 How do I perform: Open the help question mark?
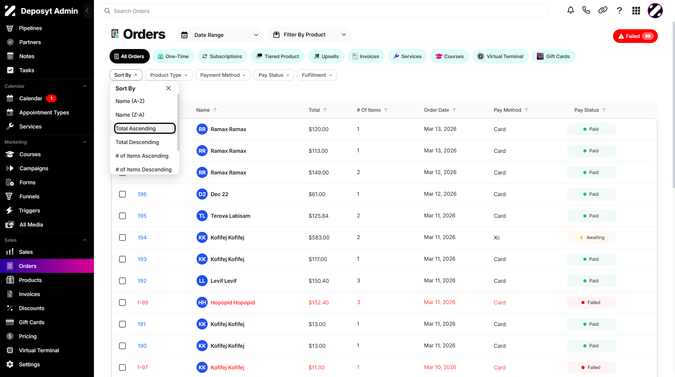coord(619,11)
